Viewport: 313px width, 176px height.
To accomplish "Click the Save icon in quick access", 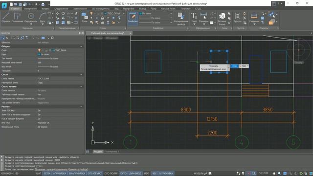I will (20, 4).
